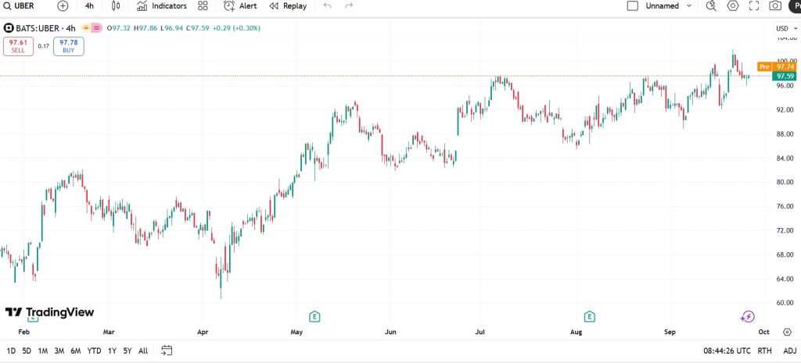Click the Jun time axis label
This screenshot has width=801, height=363.
tap(390, 333)
